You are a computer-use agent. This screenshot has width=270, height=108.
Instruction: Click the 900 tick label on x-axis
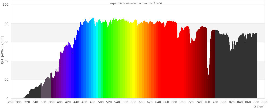click(265, 102)
